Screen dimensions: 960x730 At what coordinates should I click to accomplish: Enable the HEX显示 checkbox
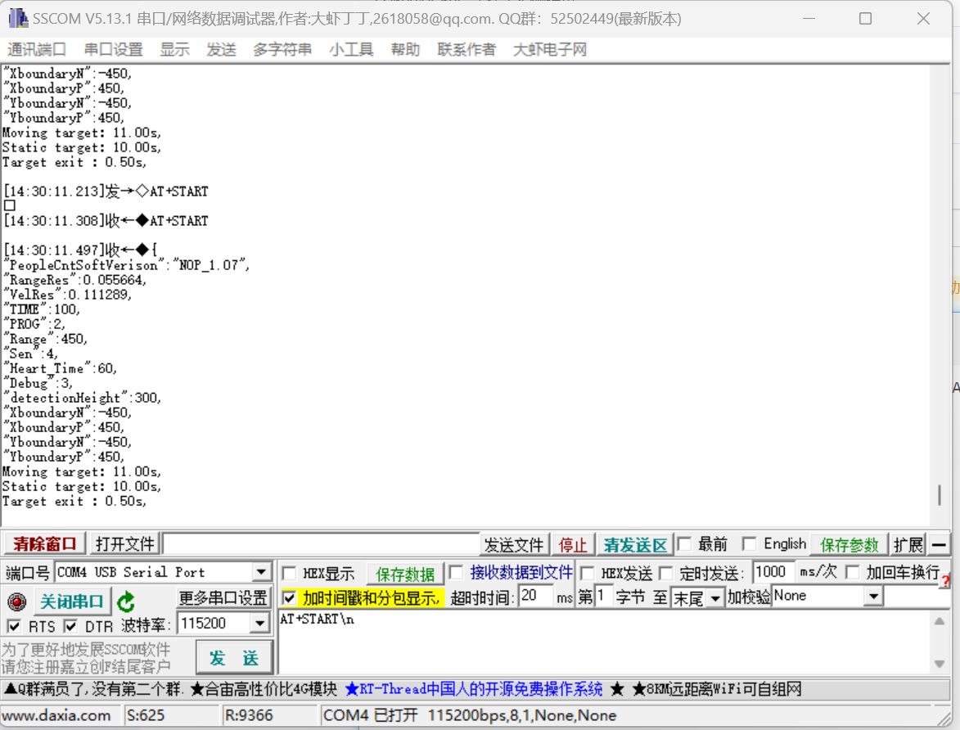289,574
